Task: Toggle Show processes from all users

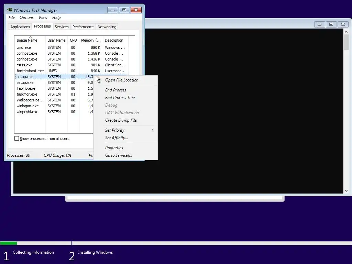Action: coord(16,139)
